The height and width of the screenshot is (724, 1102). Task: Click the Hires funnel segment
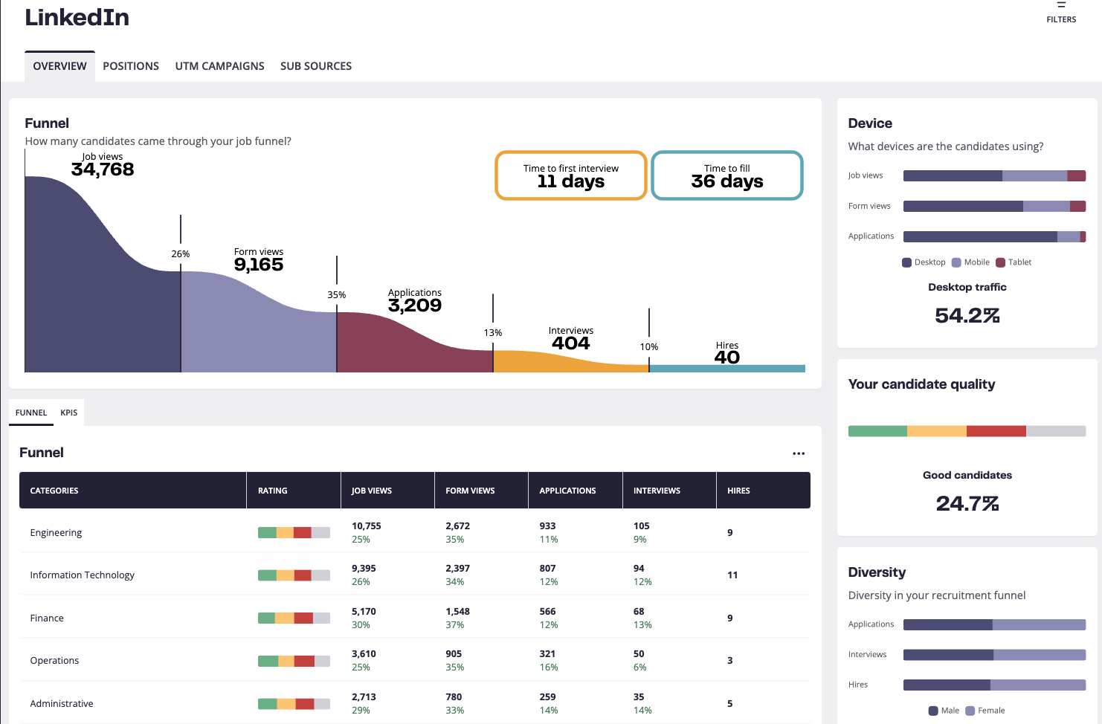coord(727,369)
